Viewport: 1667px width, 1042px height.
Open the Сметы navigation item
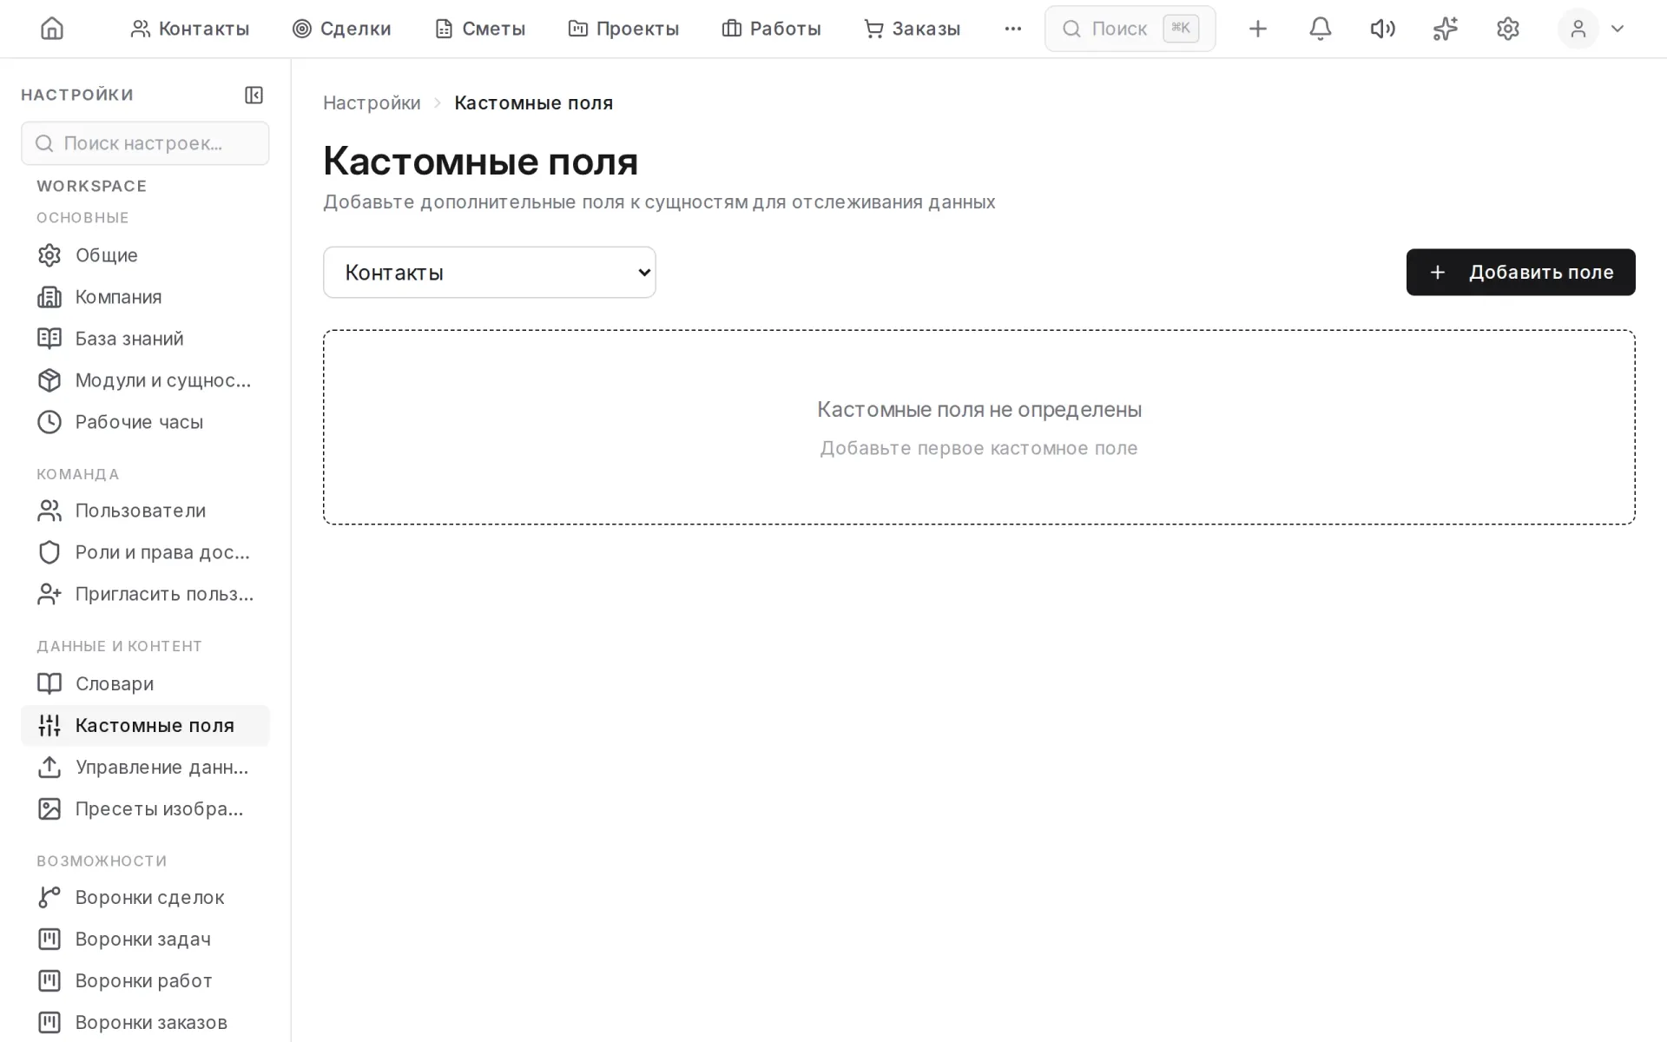pyautogui.click(x=479, y=29)
